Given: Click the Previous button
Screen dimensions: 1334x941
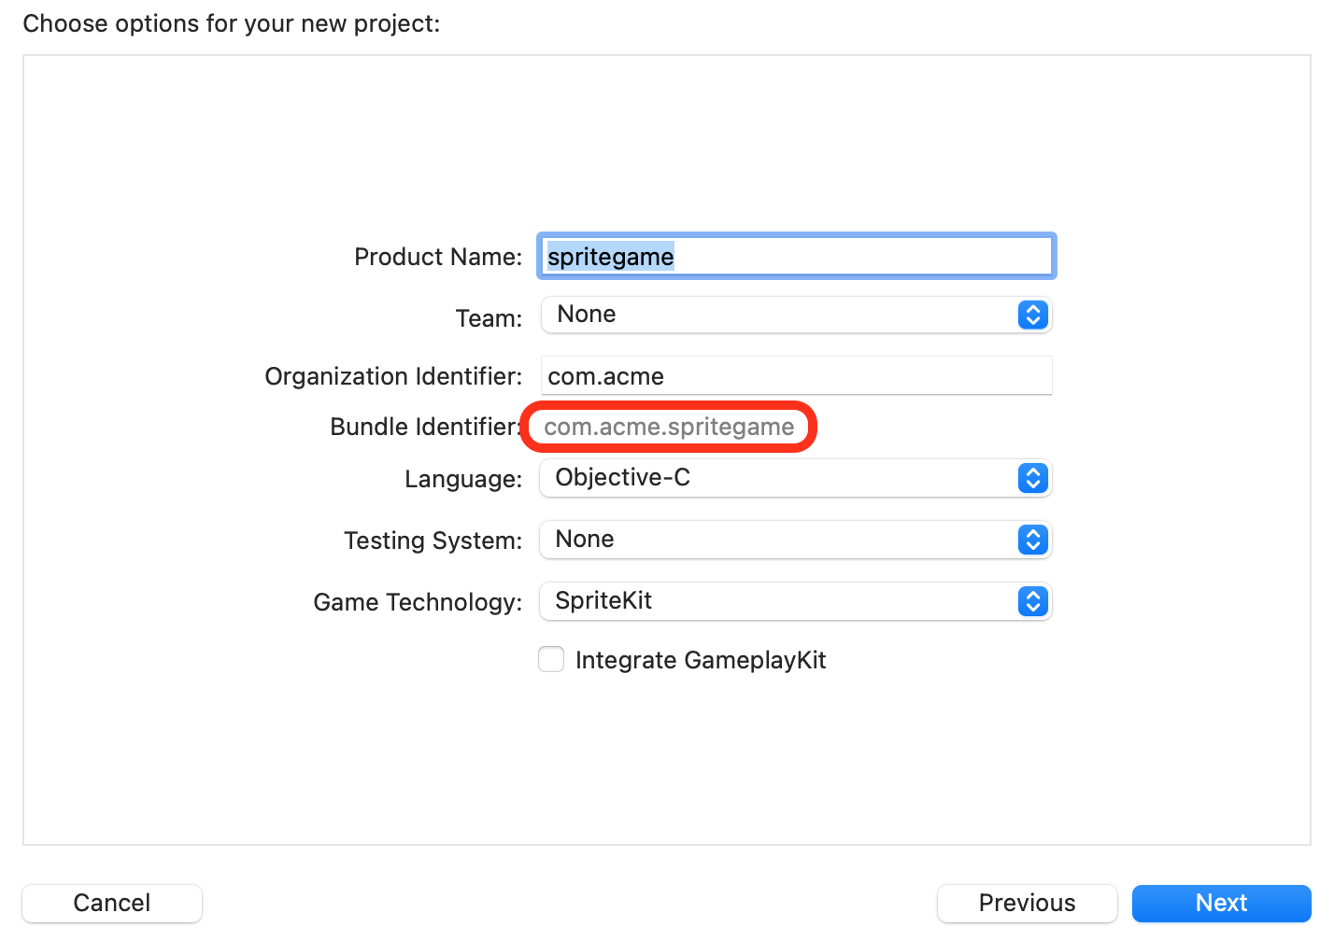Looking at the screenshot, I should [1027, 903].
